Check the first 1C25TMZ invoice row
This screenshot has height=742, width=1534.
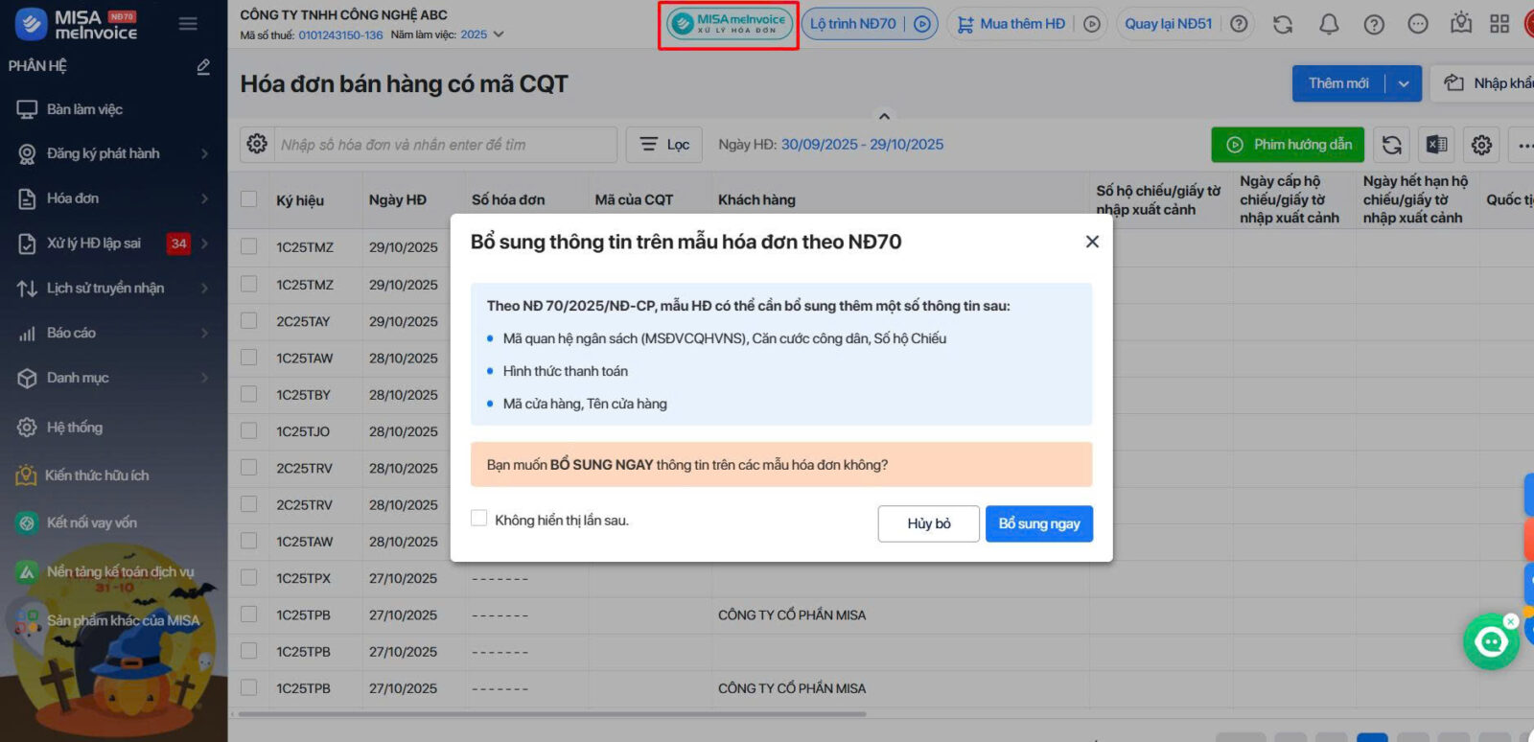click(249, 246)
